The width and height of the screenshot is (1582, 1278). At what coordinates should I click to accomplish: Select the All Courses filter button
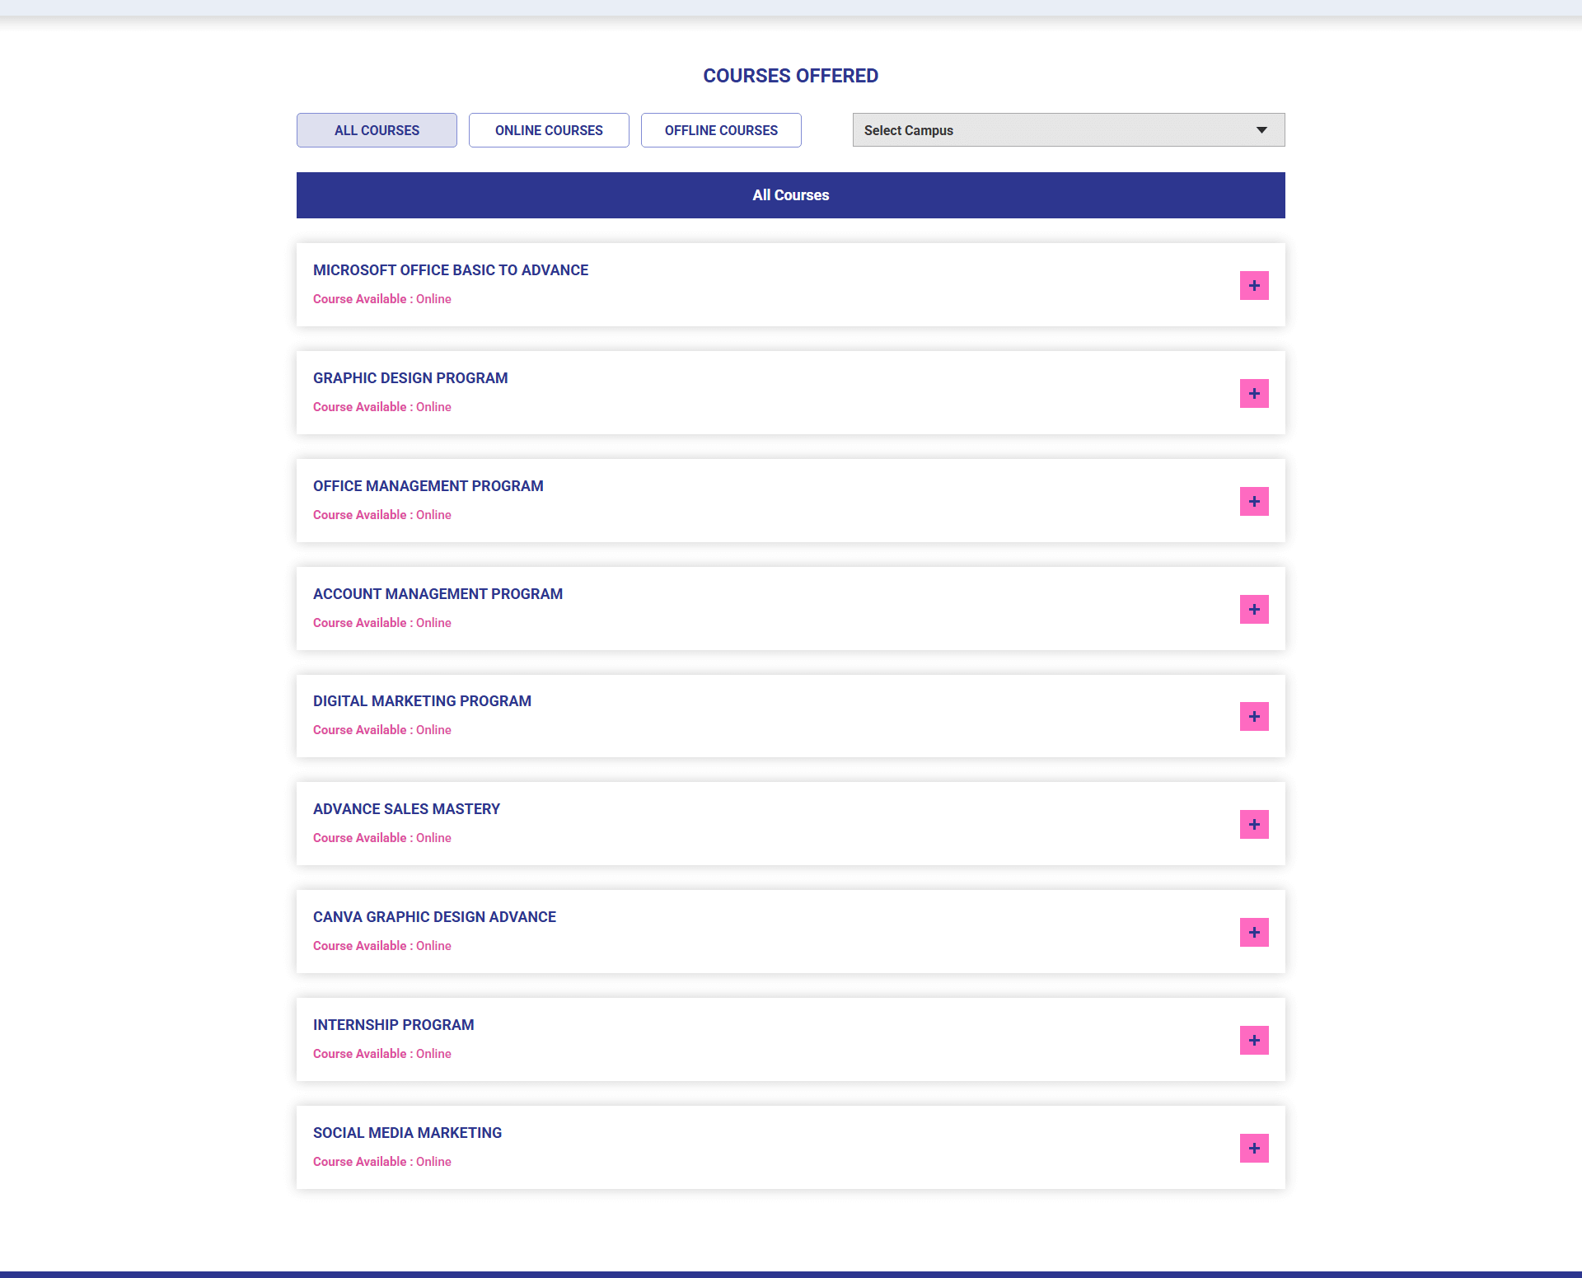[376, 129]
